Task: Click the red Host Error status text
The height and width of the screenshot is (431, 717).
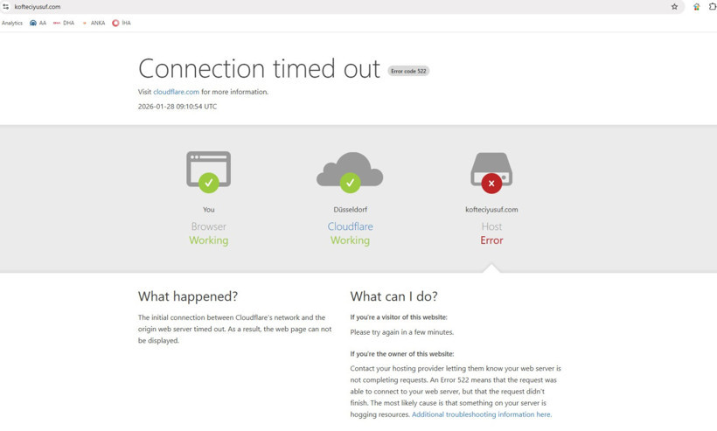Action: [x=491, y=240]
